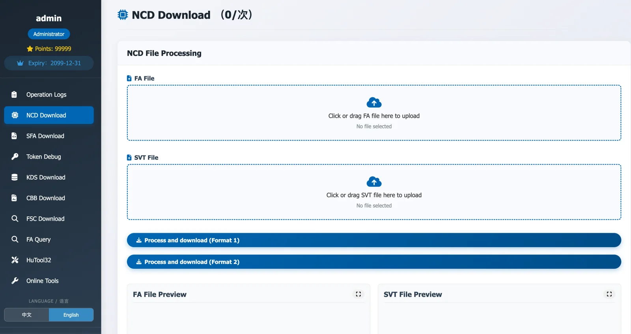Click the Points: 99999 text
The image size is (631, 334).
pyautogui.click(x=53, y=49)
